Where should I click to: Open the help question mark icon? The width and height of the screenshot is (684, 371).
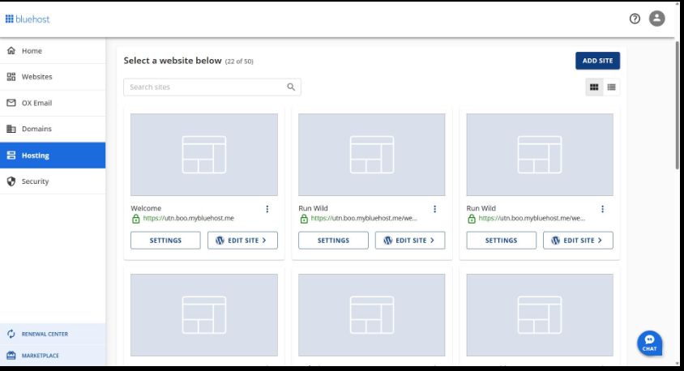click(x=635, y=19)
